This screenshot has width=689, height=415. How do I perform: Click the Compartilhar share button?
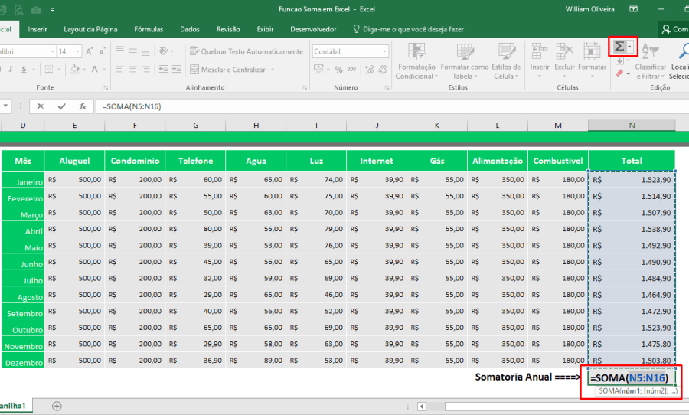click(674, 29)
